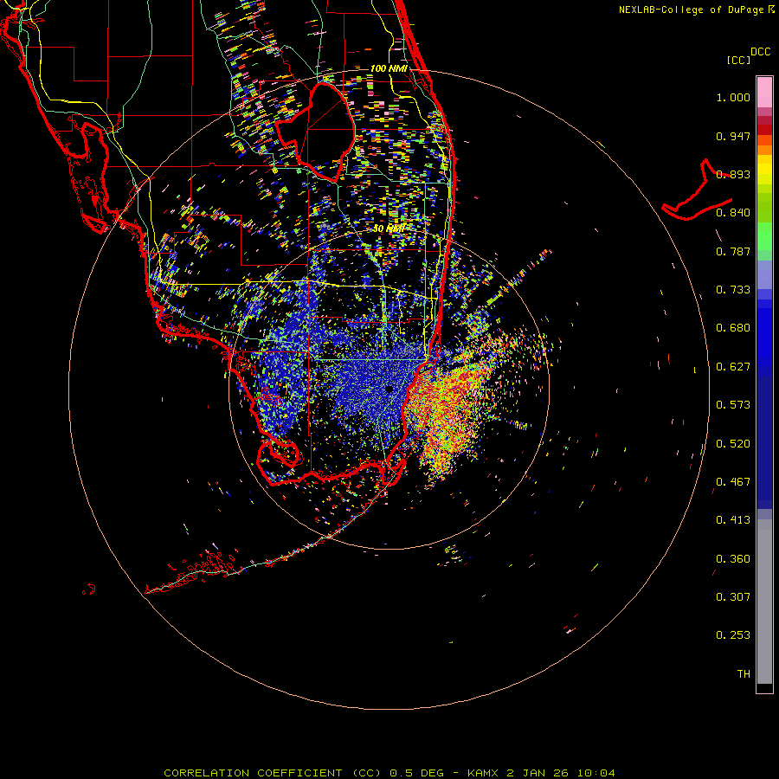Image resolution: width=779 pixels, height=779 pixels.
Task: Select the 0.787 legend value
Action: tap(733, 251)
